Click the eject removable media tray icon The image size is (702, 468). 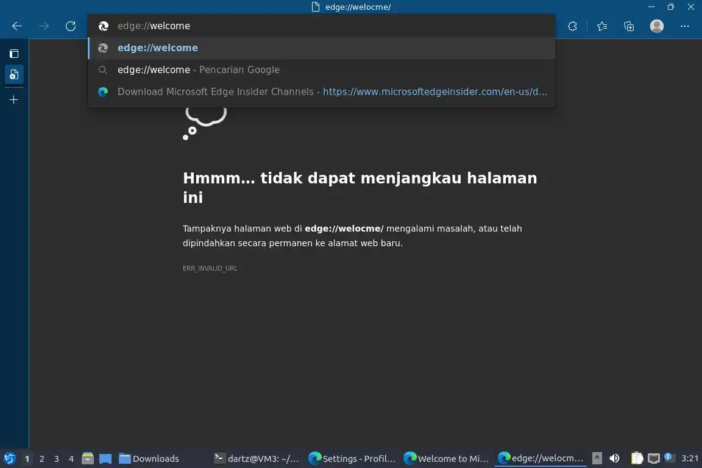pyautogui.click(x=597, y=458)
